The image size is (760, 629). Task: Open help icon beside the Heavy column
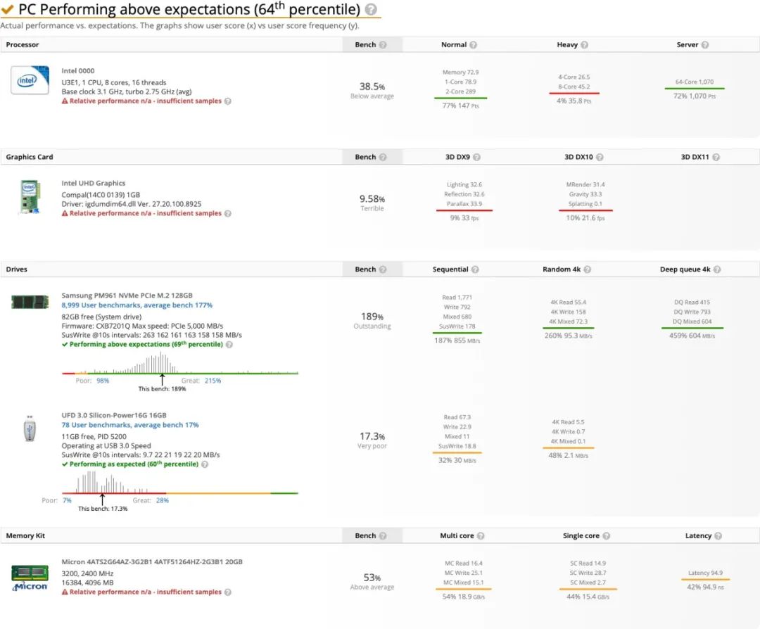point(584,45)
